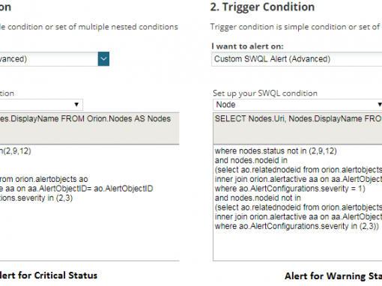
Task: Click the 'and nodes.nodeid not in' line
Action: pos(258,198)
